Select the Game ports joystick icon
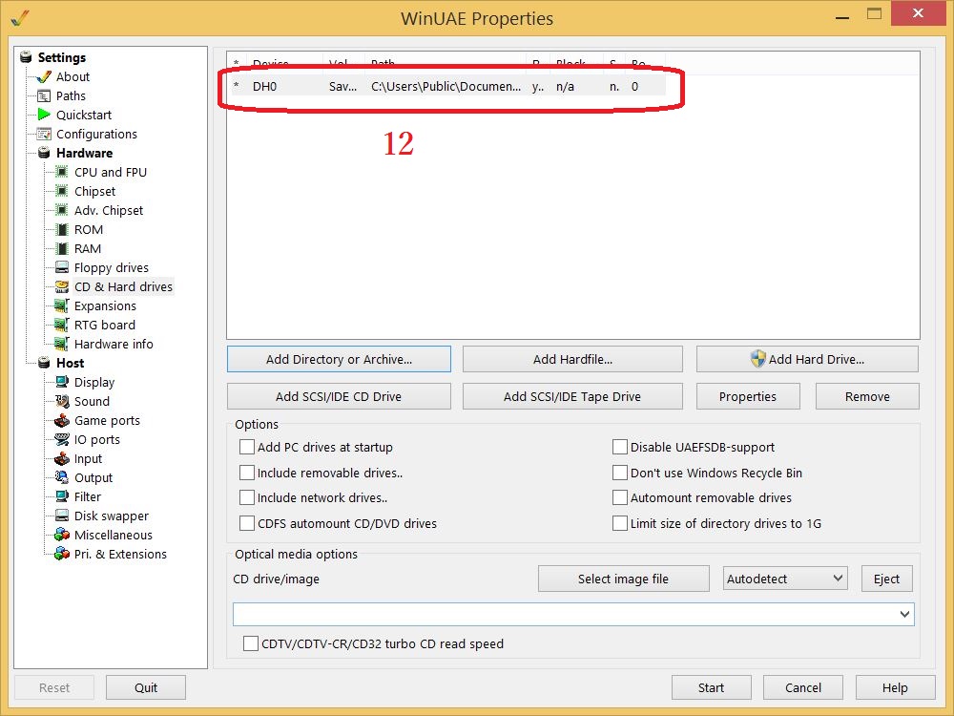954x716 pixels. [61, 420]
